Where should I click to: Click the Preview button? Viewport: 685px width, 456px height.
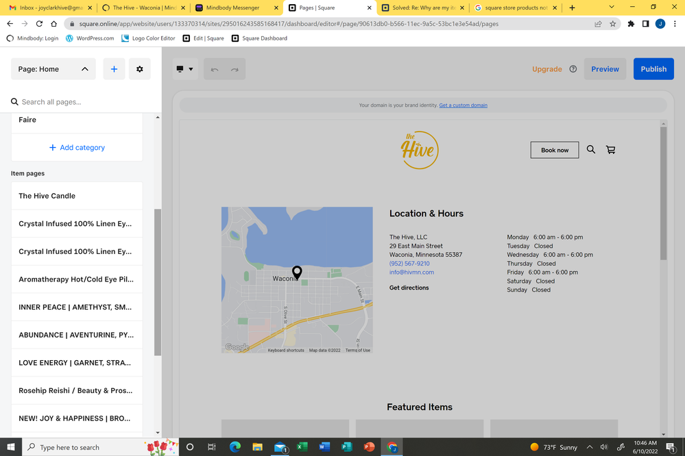605,69
